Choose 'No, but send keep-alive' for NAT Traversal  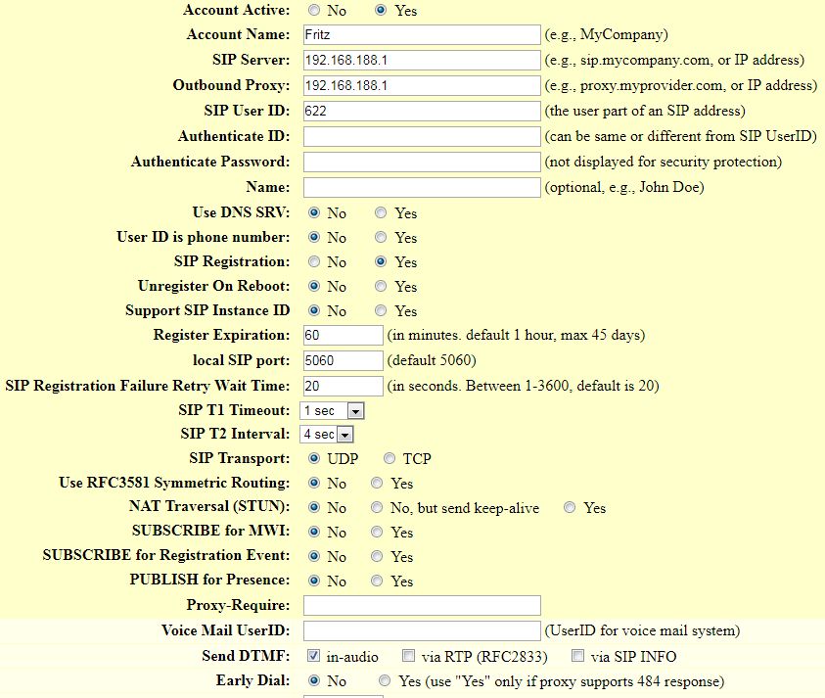tap(377, 508)
